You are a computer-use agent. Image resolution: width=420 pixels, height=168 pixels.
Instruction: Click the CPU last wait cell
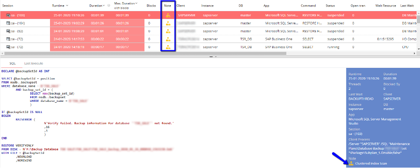[x=405, y=47]
